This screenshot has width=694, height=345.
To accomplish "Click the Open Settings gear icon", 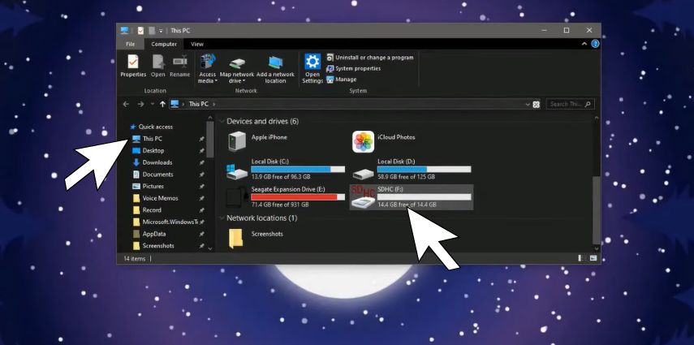I will [x=313, y=66].
